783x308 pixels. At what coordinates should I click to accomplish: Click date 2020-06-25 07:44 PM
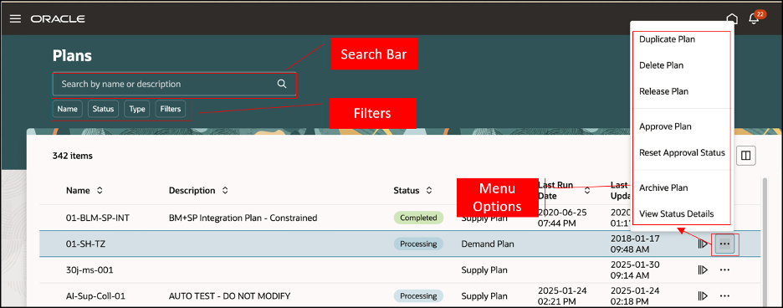pos(562,217)
